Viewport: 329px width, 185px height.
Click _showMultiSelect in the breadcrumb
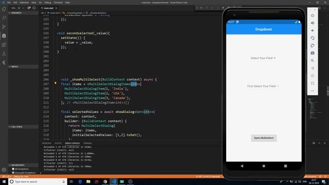pyautogui.click(x=98, y=13)
